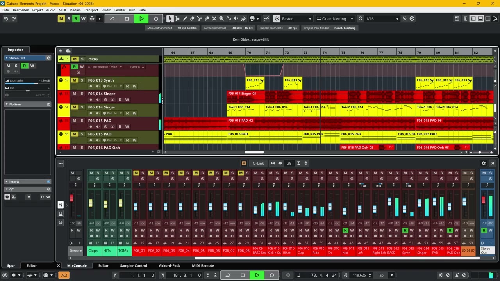Click the AQ button in bottom transport
Viewport: 500px width, 281px height.
pos(64,275)
